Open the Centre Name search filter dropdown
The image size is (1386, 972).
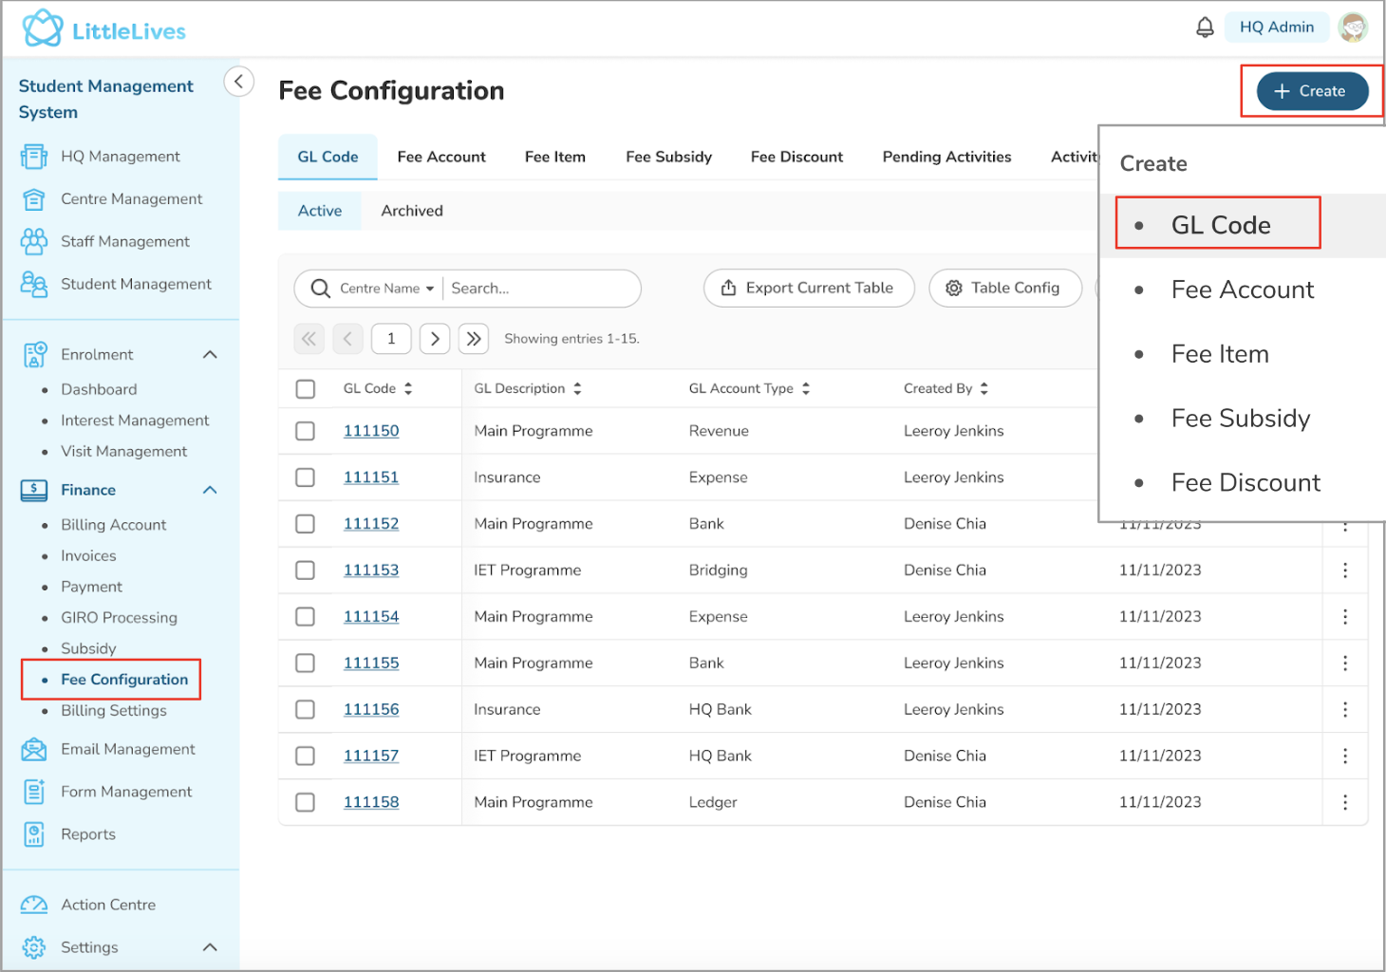pyautogui.click(x=387, y=289)
